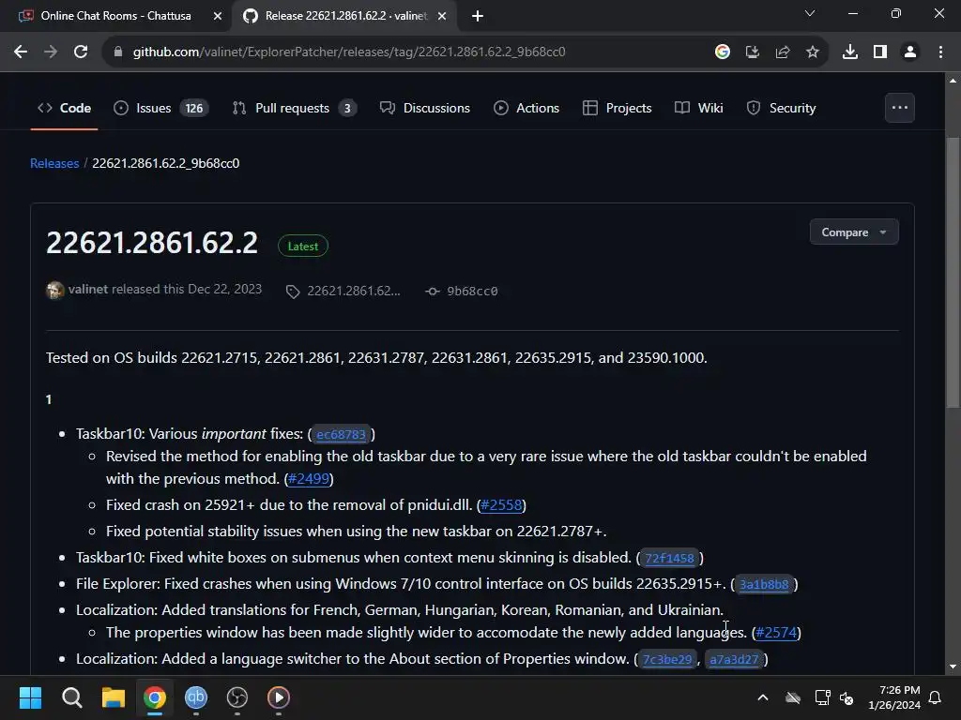The image size is (961, 720).
Task: Expand the Compare dropdown
Action: coord(854,232)
